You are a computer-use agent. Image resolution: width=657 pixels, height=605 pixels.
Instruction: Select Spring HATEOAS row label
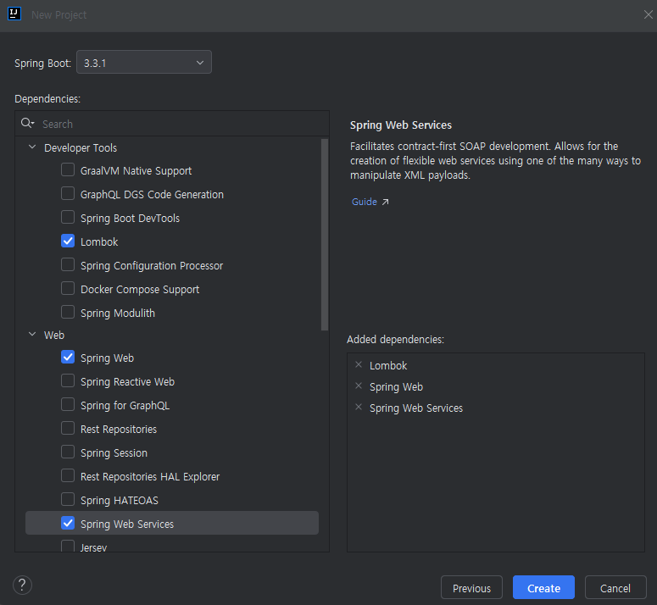(x=120, y=500)
